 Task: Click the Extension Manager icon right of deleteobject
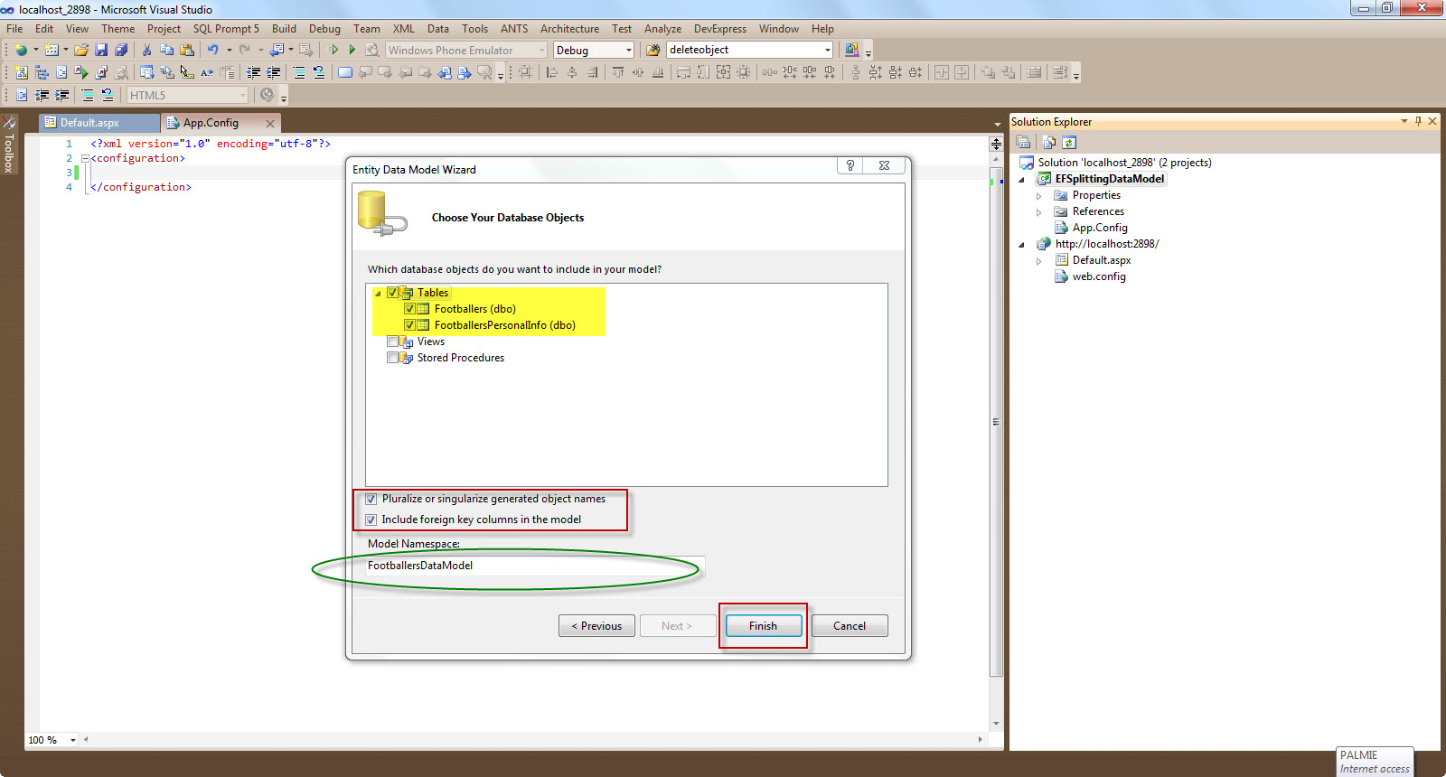coord(851,50)
